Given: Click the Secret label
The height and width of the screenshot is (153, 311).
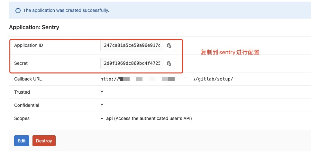Looking at the screenshot, I should pos(21,63).
